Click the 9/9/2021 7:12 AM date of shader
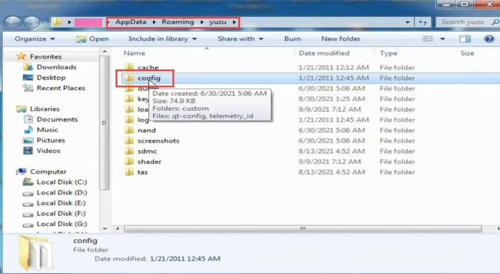The width and height of the screenshot is (500, 274). pos(330,162)
